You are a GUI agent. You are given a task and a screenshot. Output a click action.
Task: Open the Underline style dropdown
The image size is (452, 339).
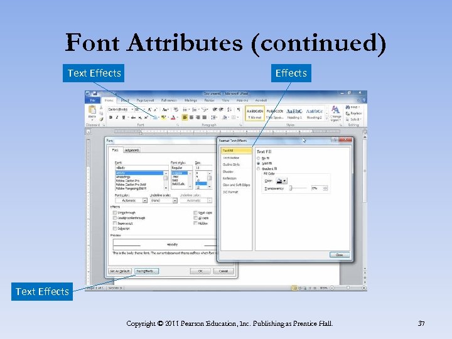coord(175,200)
